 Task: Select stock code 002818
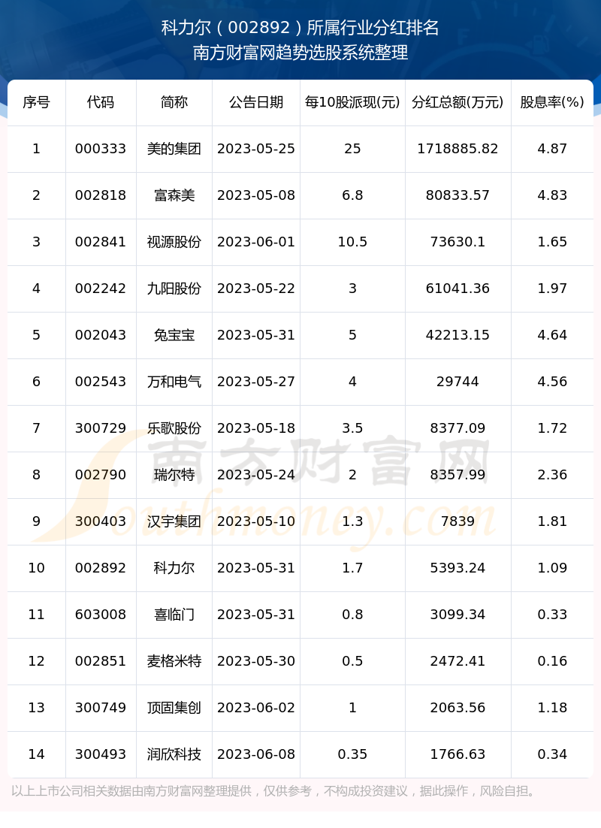[101, 195]
